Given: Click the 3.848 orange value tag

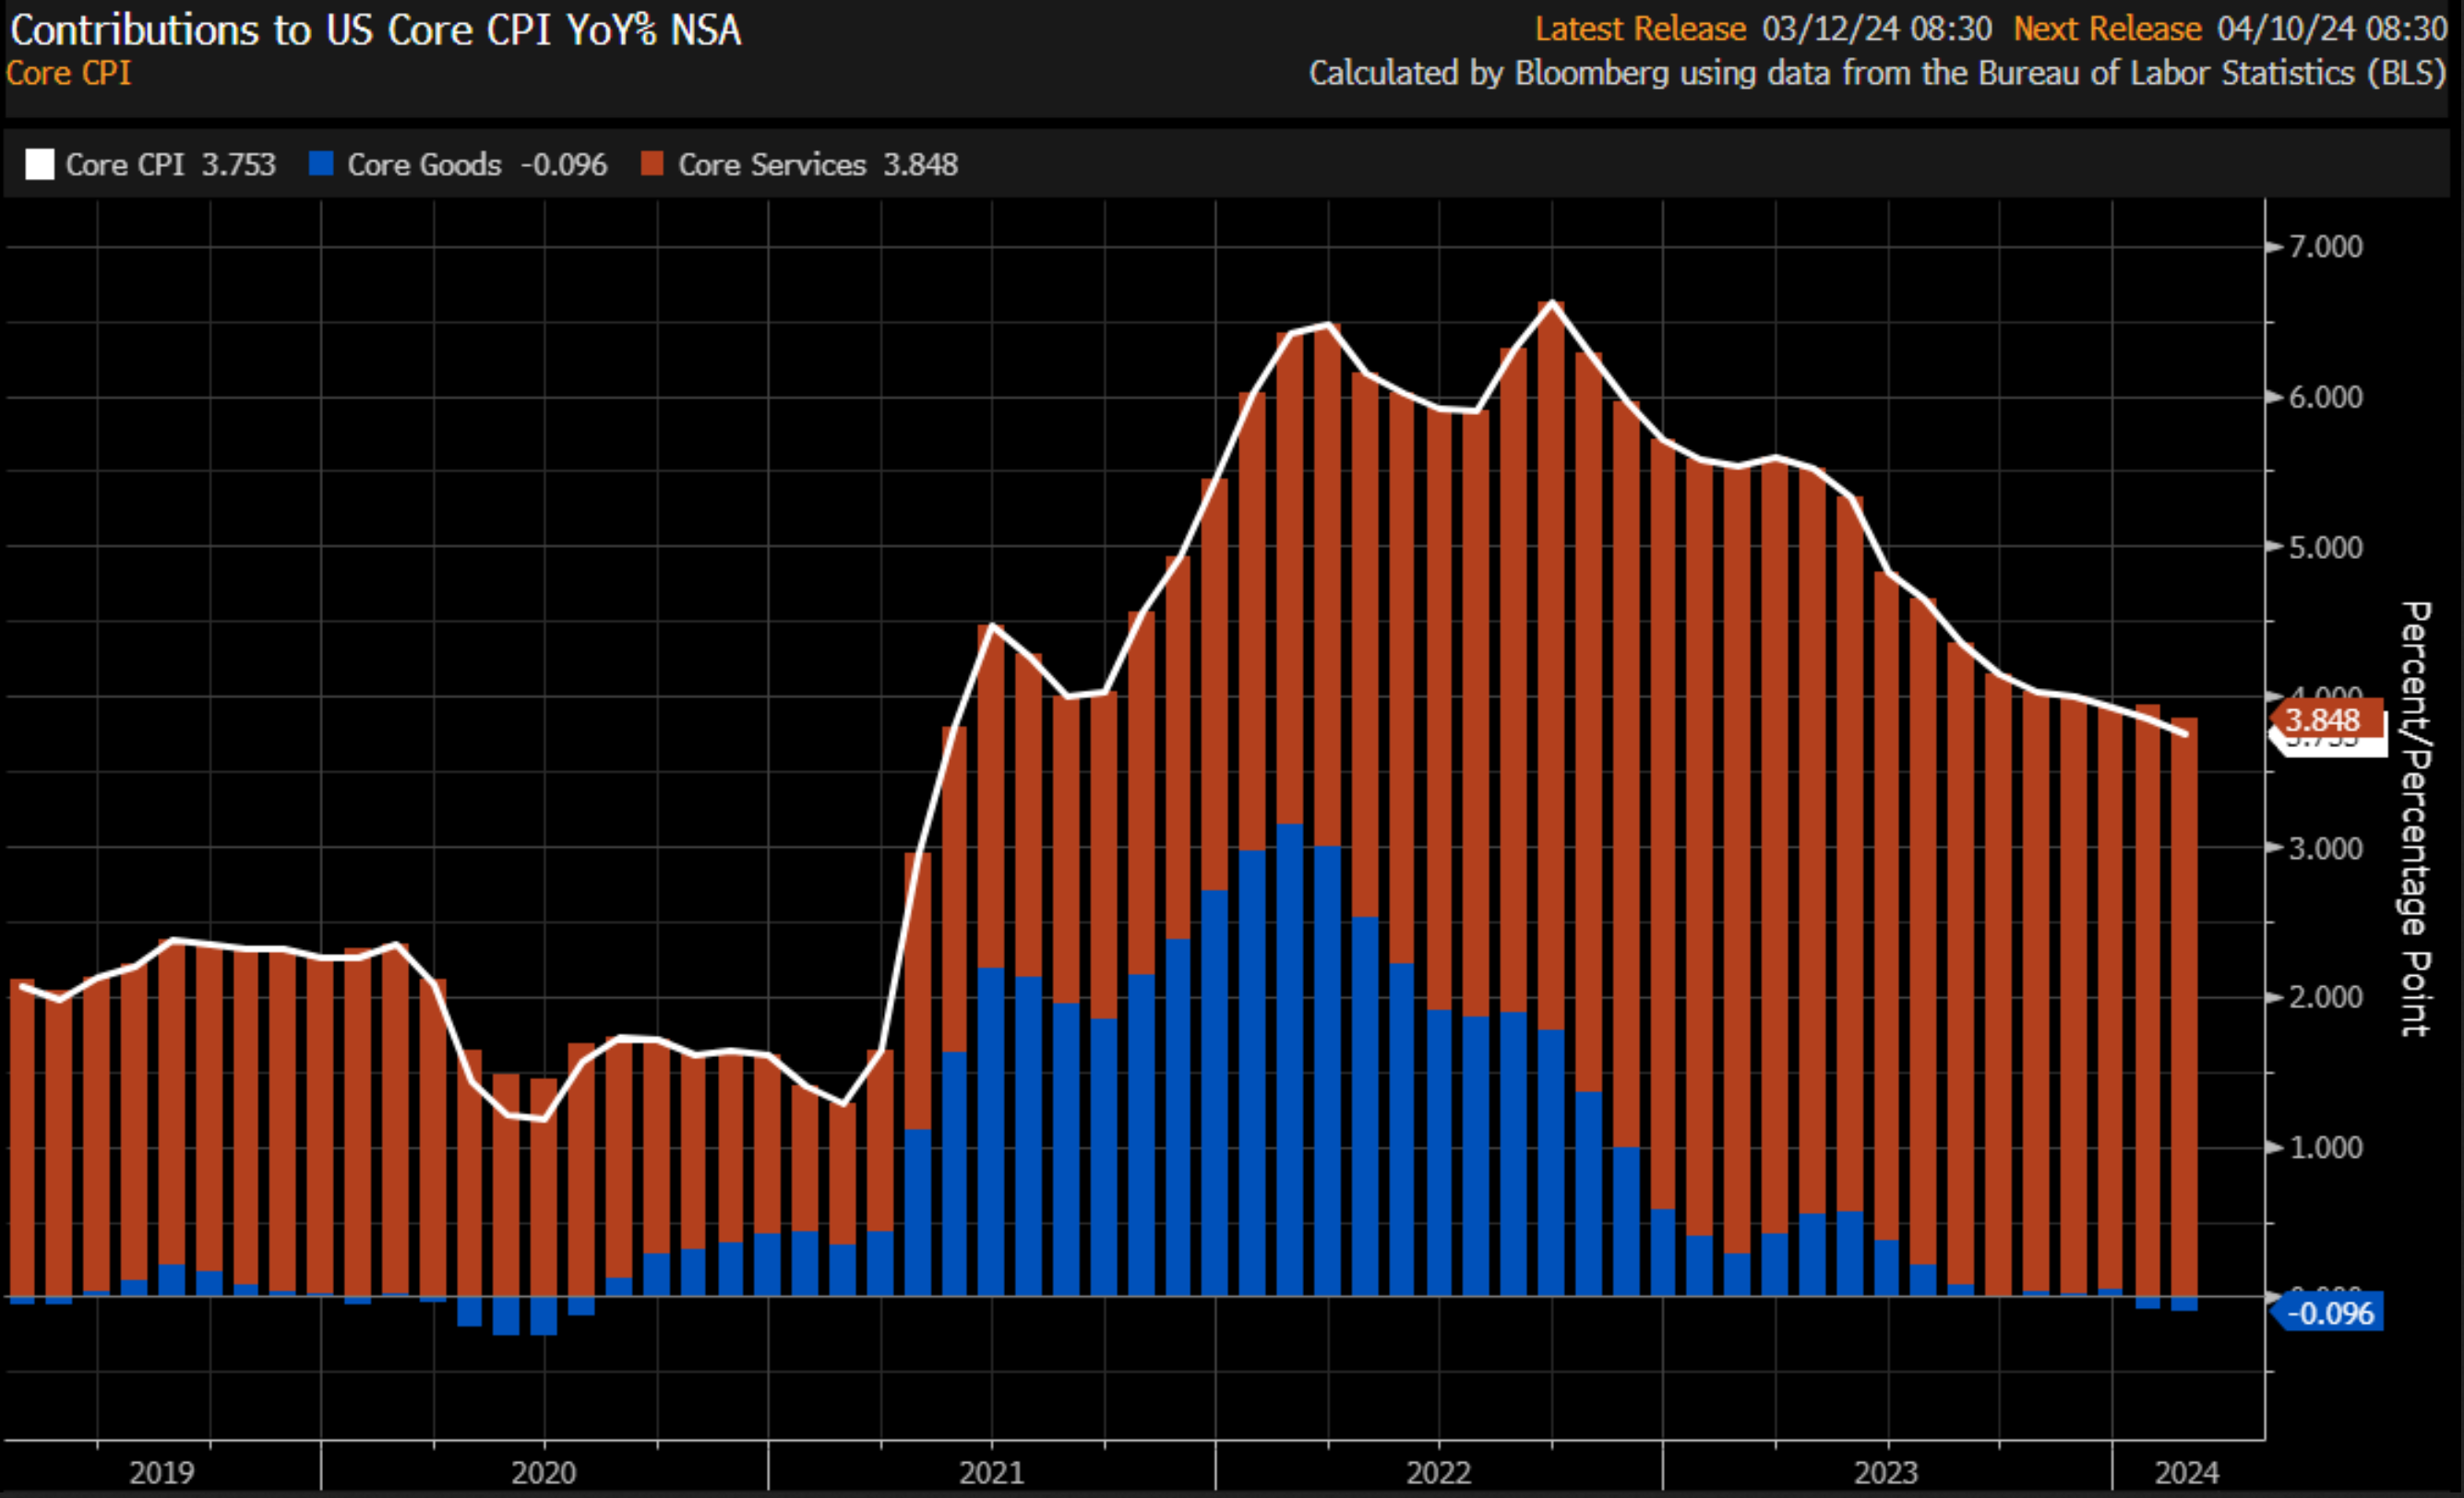Looking at the screenshot, I should click(x=2322, y=719).
